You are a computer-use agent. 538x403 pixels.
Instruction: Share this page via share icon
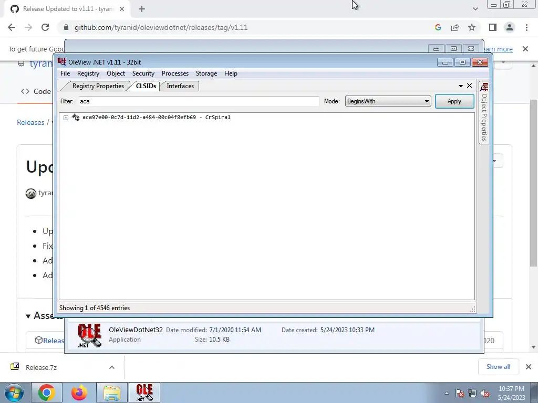click(x=455, y=27)
